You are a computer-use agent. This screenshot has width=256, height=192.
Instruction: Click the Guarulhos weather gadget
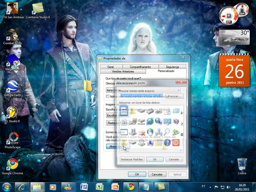[234, 37]
